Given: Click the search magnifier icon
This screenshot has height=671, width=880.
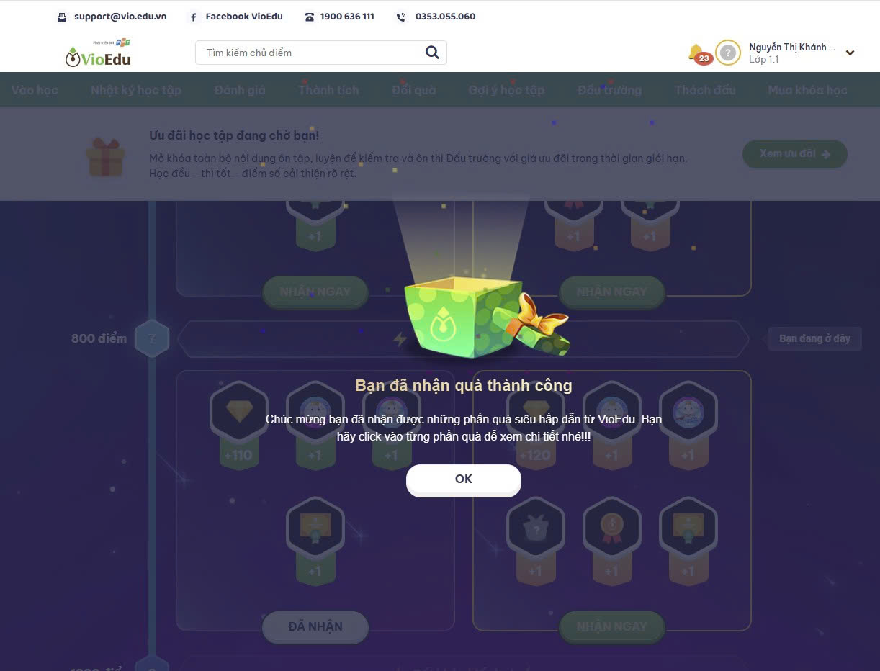Looking at the screenshot, I should (432, 52).
